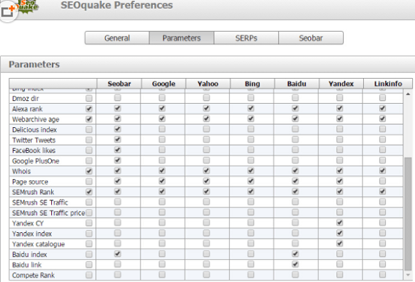
Task: Select the Whois row label
Action: click(21, 171)
